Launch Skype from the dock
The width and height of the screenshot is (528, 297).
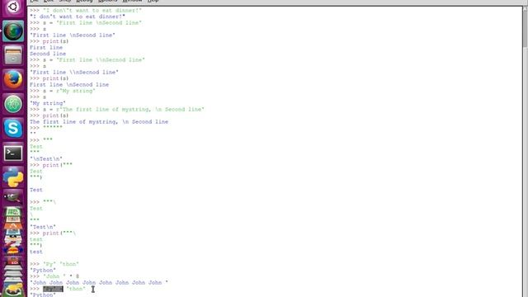coord(13,129)
